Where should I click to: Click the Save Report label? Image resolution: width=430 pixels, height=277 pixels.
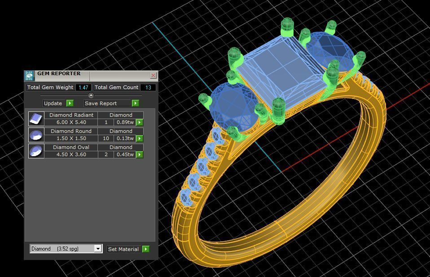108,103
